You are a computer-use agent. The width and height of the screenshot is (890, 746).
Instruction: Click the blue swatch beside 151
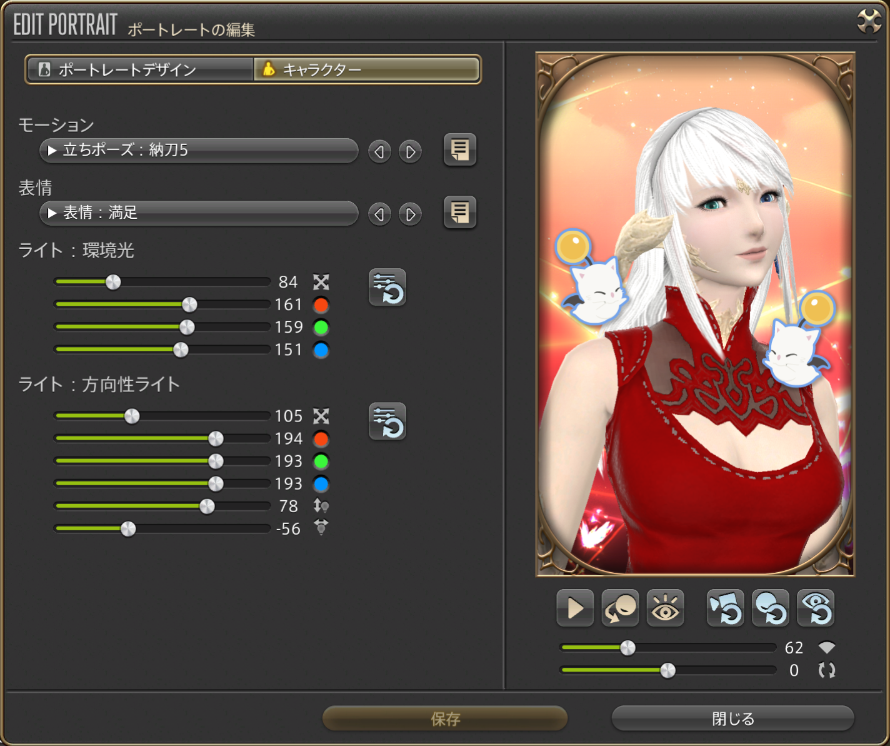(x=321, y=350)
